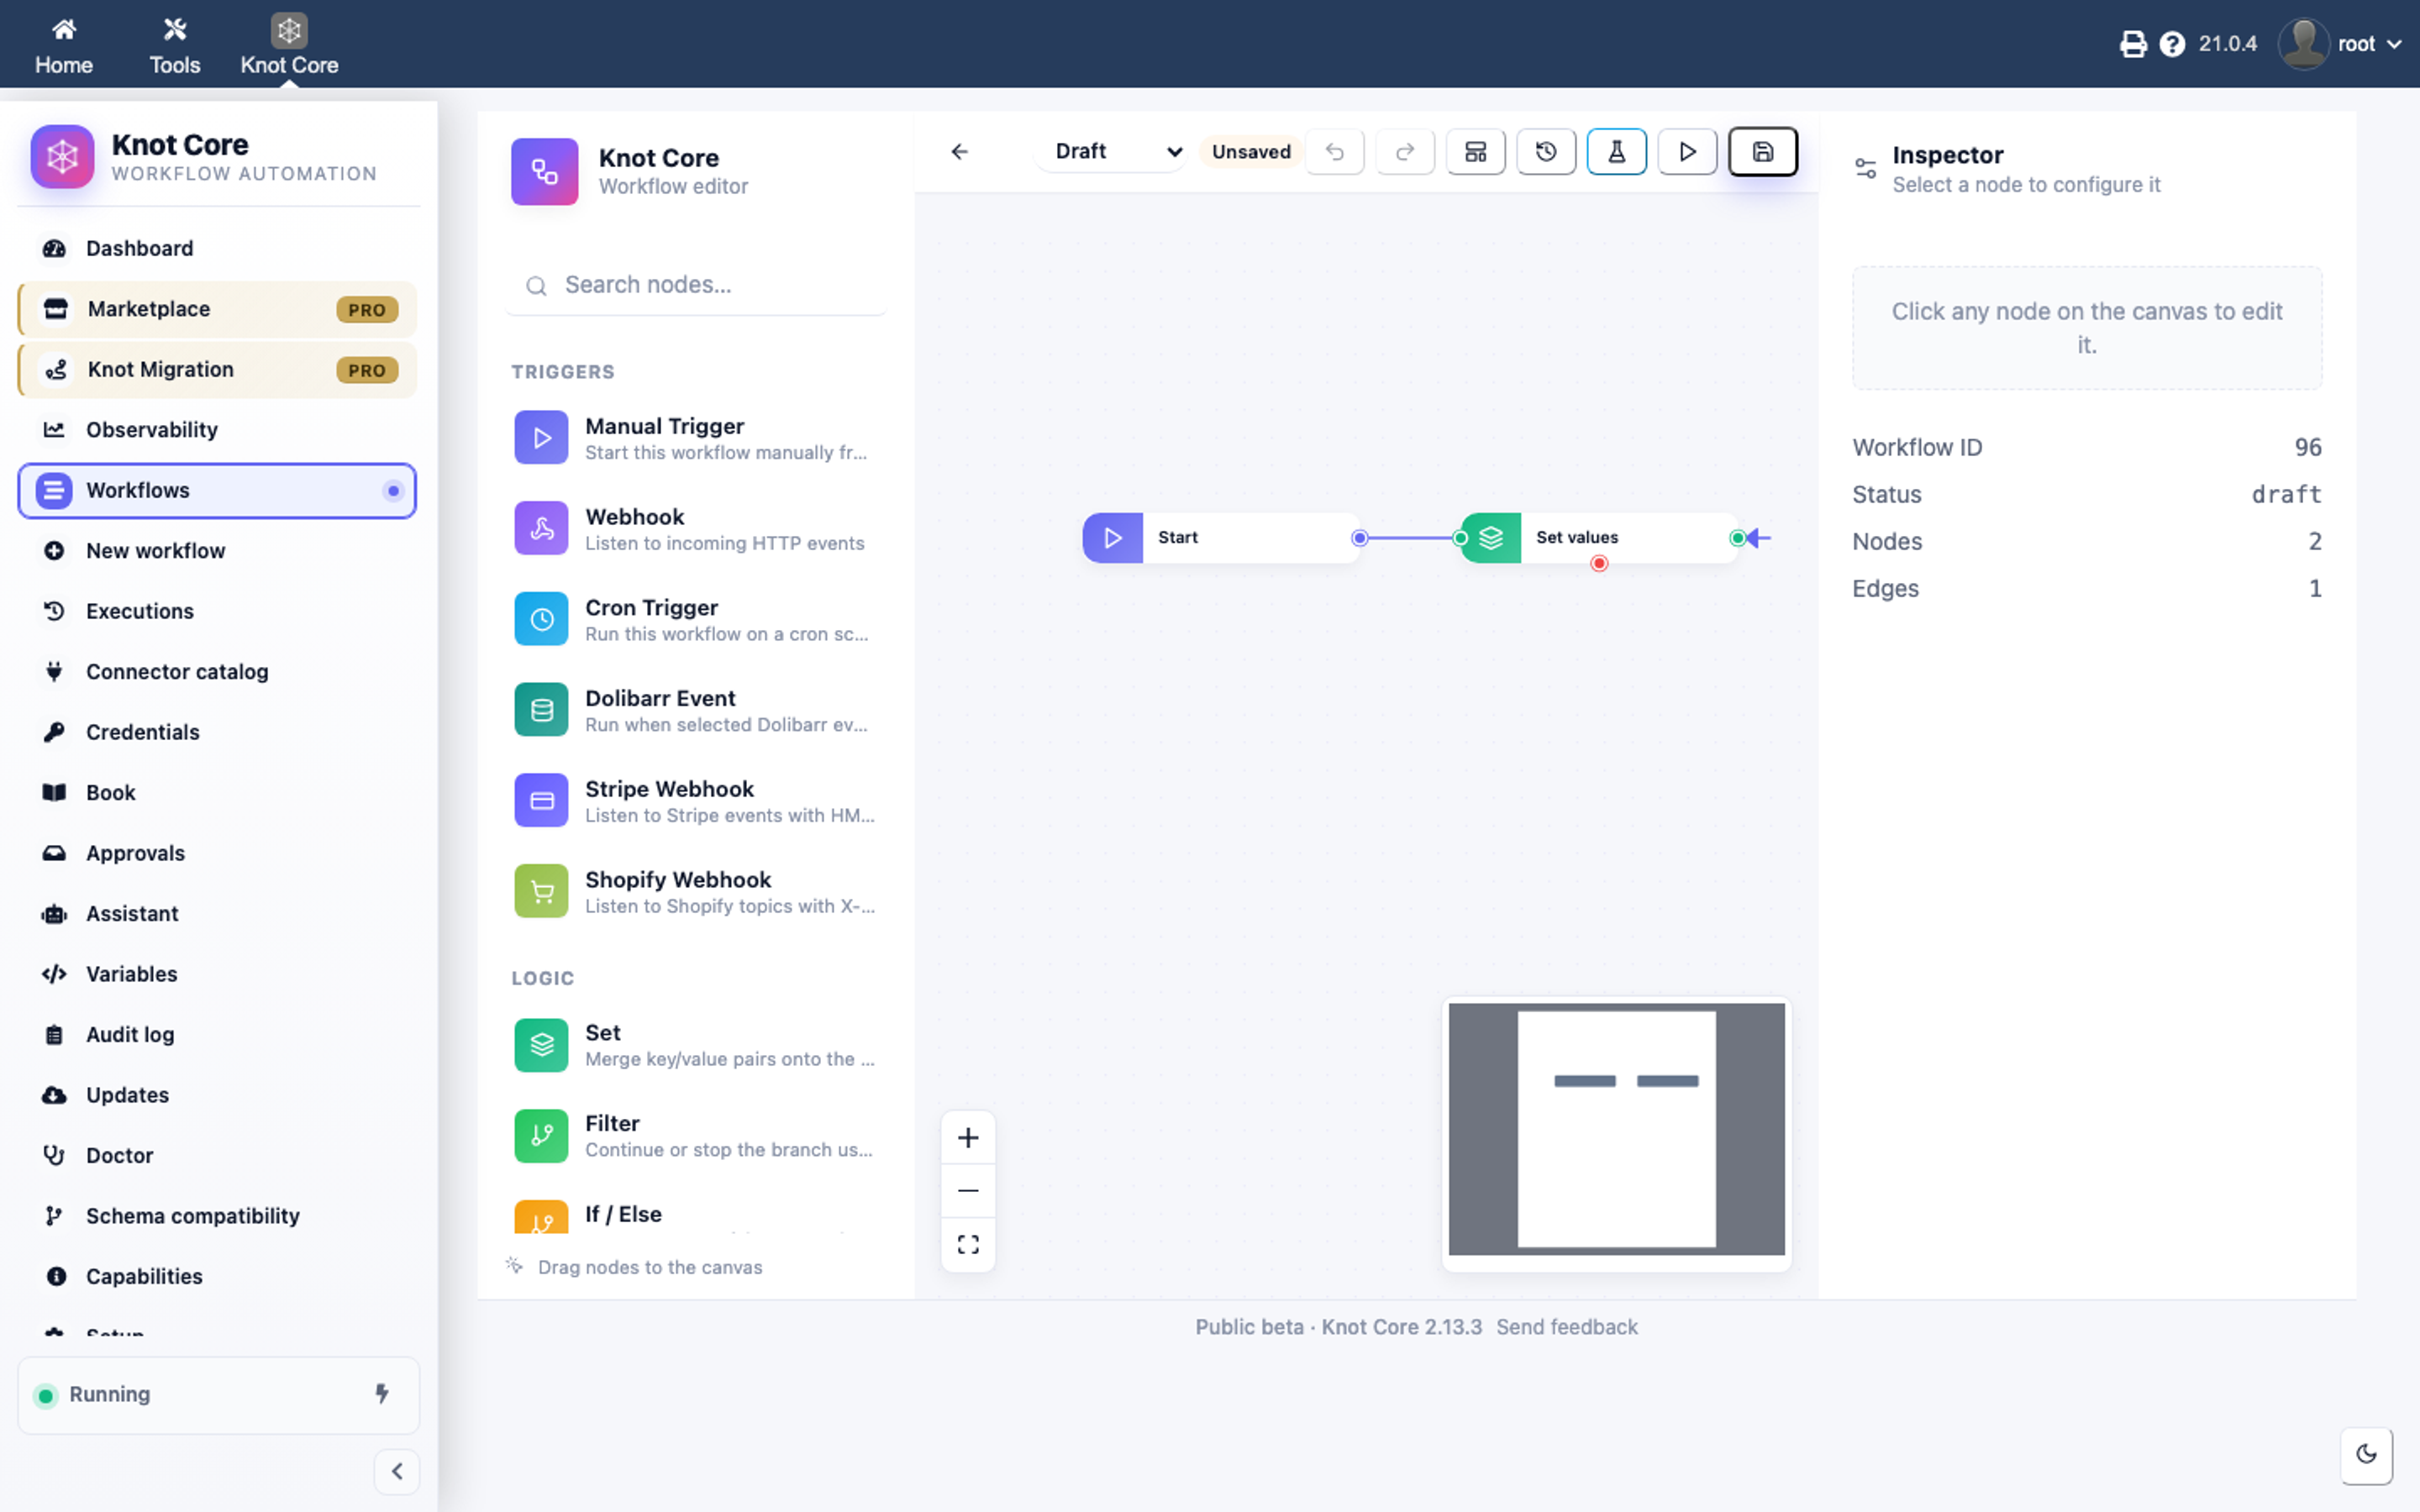This screenshot has width=2420, height=1512.
Task: Select the Start node on canvas
Action: pyautogui.click(x=1220, y=538)
